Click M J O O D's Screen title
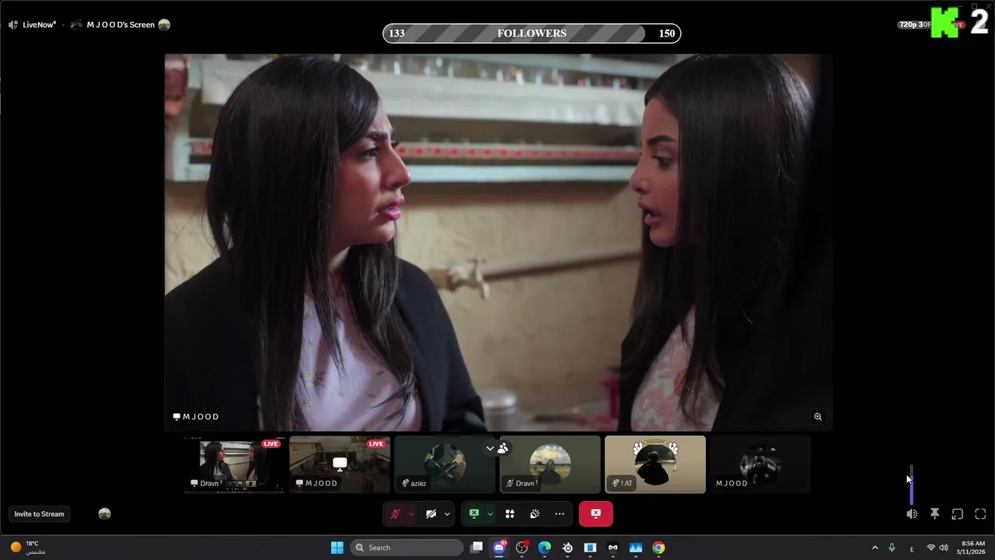The image size is (995, 560). [x=120, y=25]
